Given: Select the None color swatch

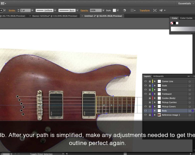Looking at the screenshot, I should click(x=172, y=23).
